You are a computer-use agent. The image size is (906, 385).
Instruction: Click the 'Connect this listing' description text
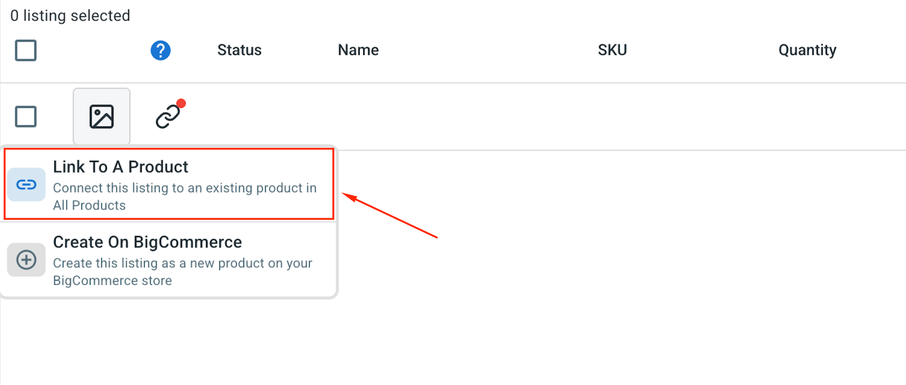(185, 197)
